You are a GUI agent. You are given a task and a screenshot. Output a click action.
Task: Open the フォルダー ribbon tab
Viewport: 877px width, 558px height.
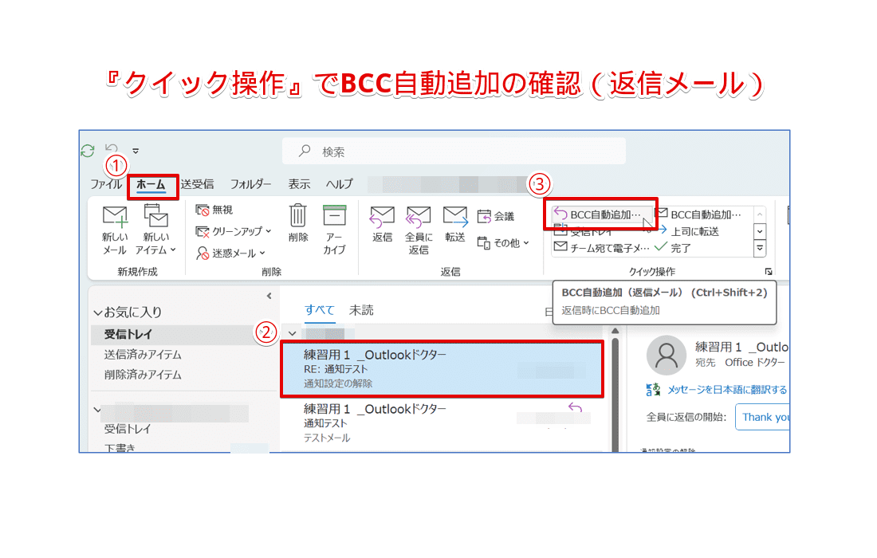pos(250,183)
